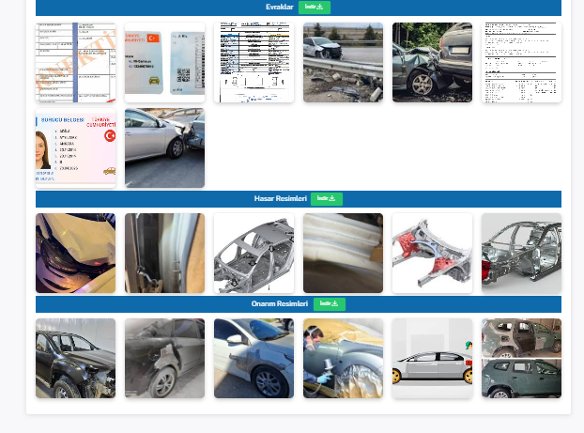View photo of white car behind guardrail
The image size is (584, 433).
343,62
